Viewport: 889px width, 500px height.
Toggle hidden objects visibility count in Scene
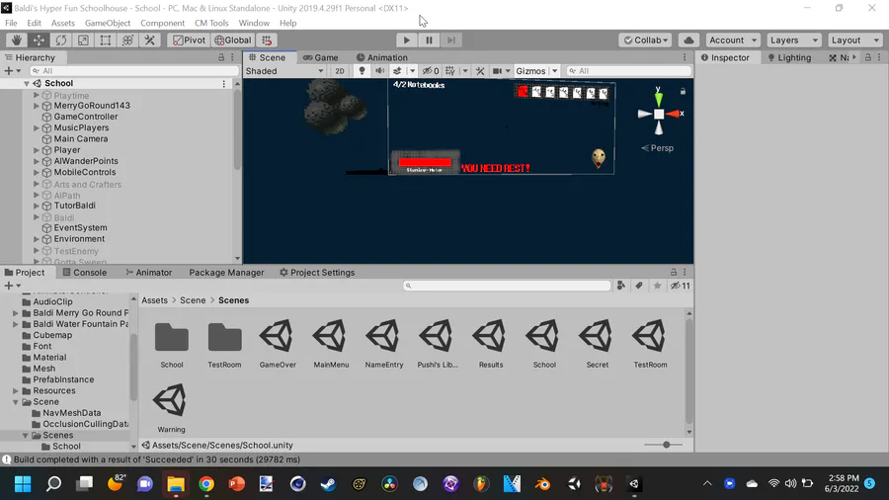click(431, 71)
